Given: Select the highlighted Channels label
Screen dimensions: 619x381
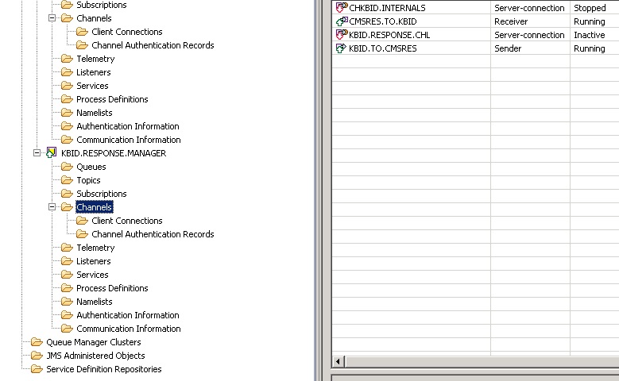Looking at the screenshot, I should [94, 207].
